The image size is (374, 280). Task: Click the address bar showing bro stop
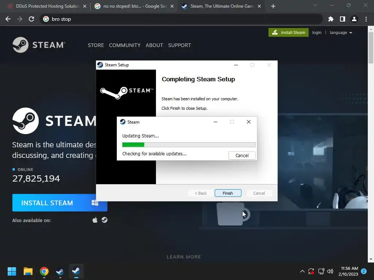(181, 19)
